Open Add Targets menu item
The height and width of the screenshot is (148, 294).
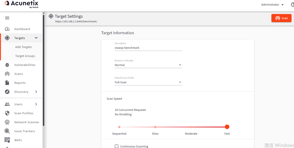[x=23, y=47]
